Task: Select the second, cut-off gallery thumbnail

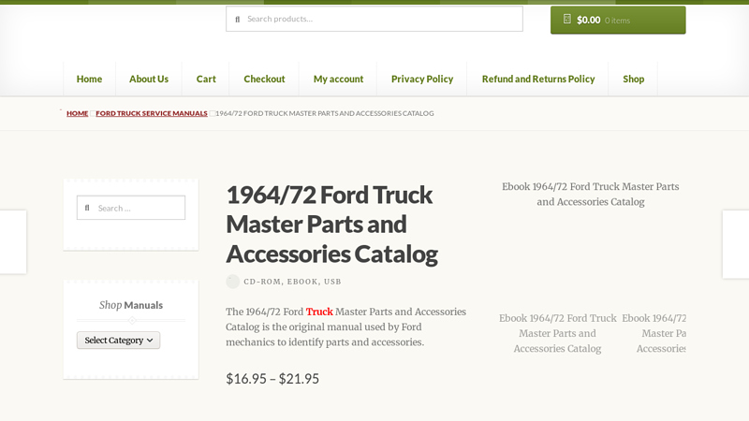Action: click(x=654, y=333)
